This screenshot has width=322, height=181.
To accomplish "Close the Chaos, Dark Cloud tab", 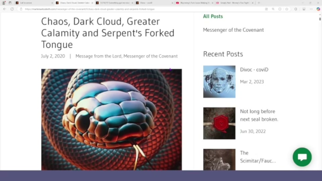I will tap(92, 3).
